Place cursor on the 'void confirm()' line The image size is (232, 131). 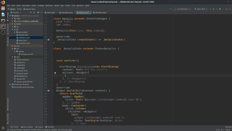(67, 61)
